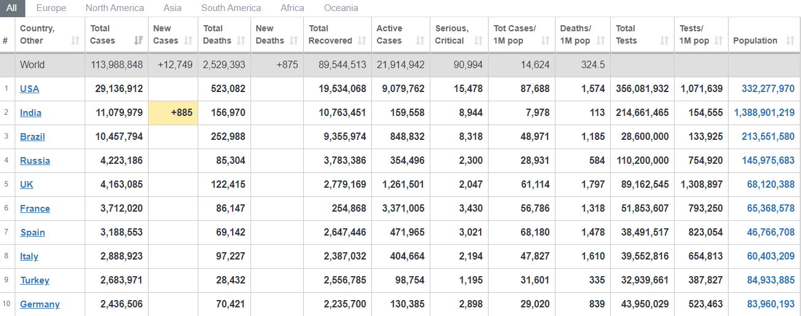The height and width of the screenshot is (316, 801).
Task: Click sort arrows in New Cases header
Action: coord(188,41)
